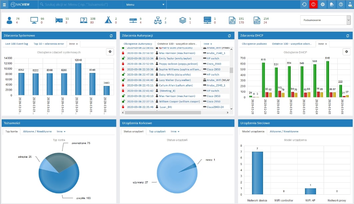Expand Inne dropdown in Tożsamości panel
This screenshot has height=204, width=354.
click(x=61, y=131)
